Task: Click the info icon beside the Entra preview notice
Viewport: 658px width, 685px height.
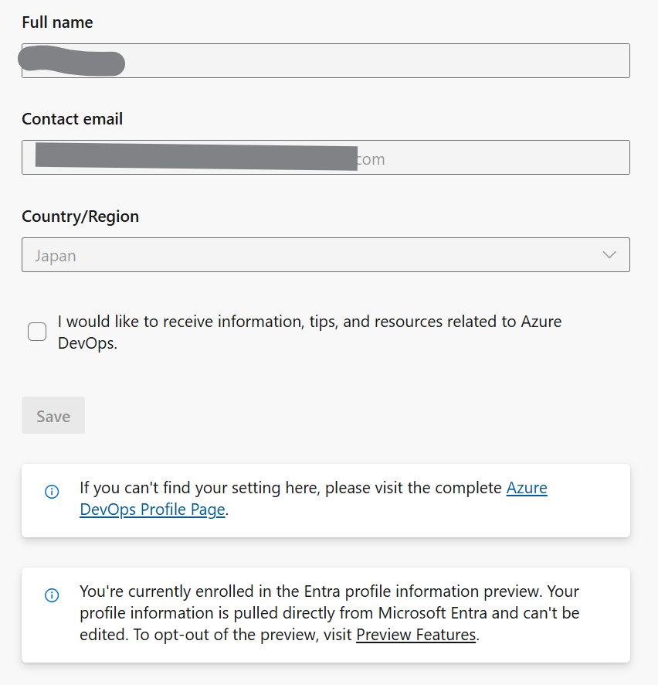Action: 52,595
